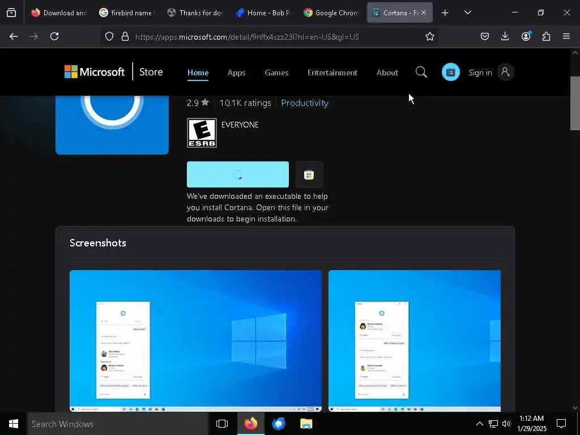Open the Windows Start menu
The image size is (580, 435).
pyautogui.click(x=14, y=424)
